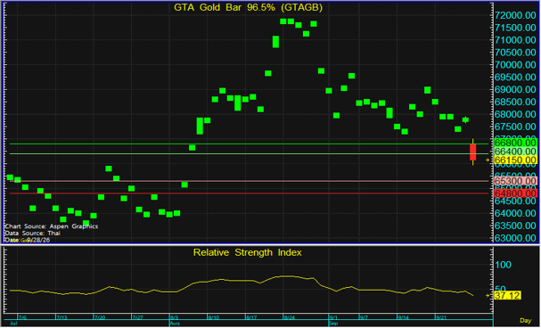541x328 pixels.
Task: Click the 72000.00 price axis label
Action: [x=515, y=15]
